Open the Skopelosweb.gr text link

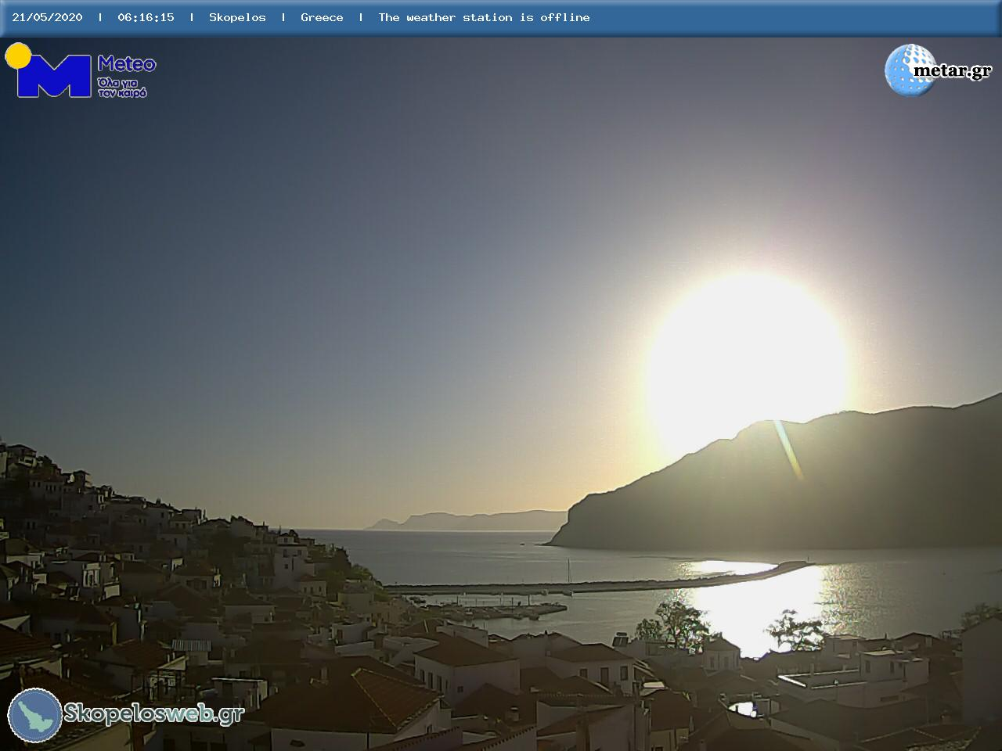154,713
